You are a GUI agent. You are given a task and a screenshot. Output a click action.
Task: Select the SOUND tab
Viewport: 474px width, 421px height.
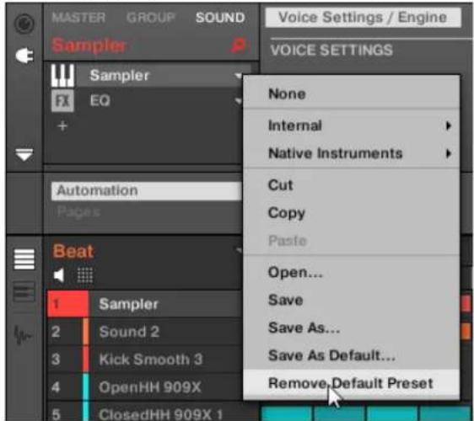click(x=220, y=18)
